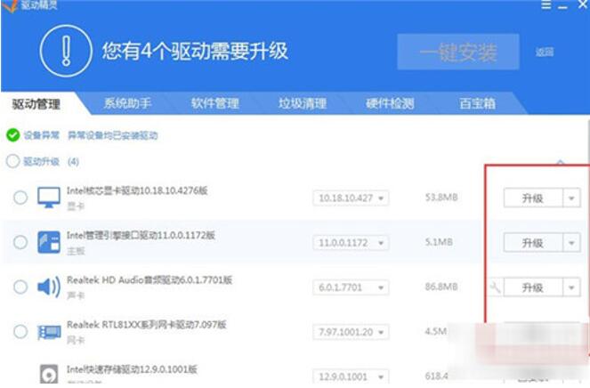This screenshot has height=388, width=590.
Task: Click the wrench icon beside Realtek audio upgrade
Action: [x=495, y=287]
